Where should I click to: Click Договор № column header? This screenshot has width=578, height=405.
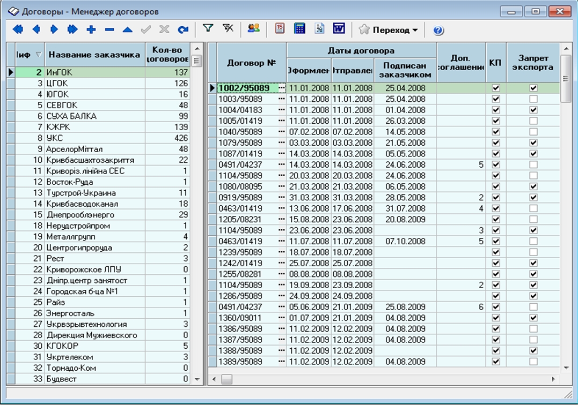click(251, 63)
